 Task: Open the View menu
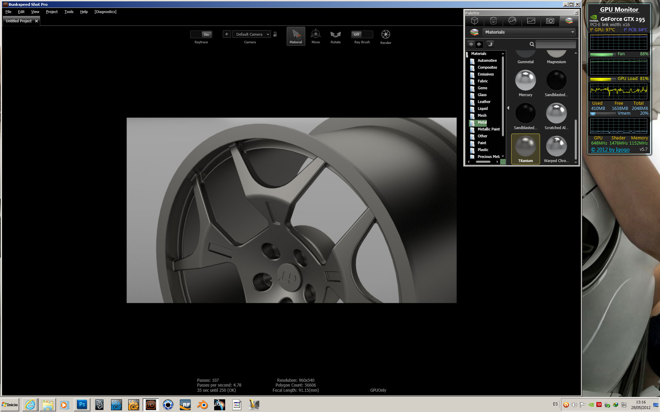[35, 12]
